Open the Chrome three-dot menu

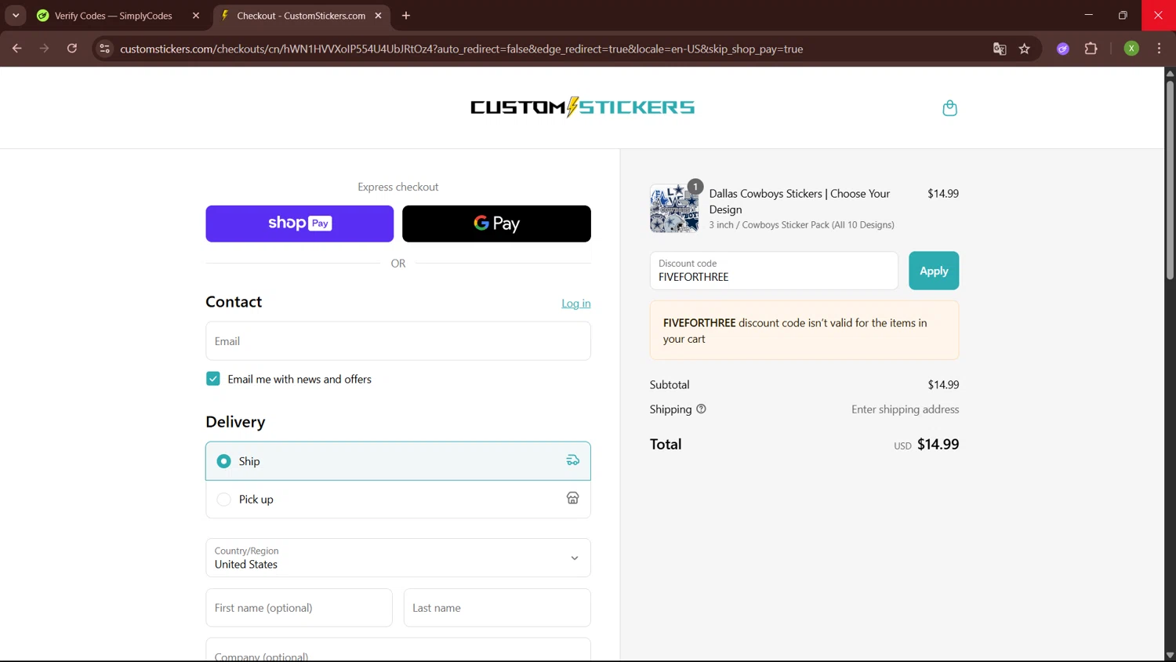pos(1159,49)
